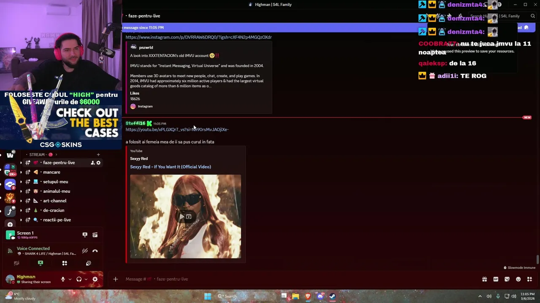540x303 pixels.
Task: Open weather widget 6°C Mostly cloudy
Action: [x=19, y=296]
